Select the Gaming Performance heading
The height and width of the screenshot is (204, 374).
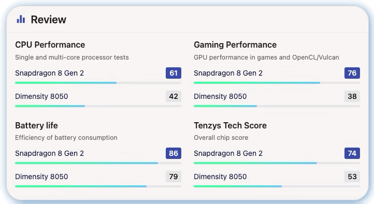tap(235, 45)
